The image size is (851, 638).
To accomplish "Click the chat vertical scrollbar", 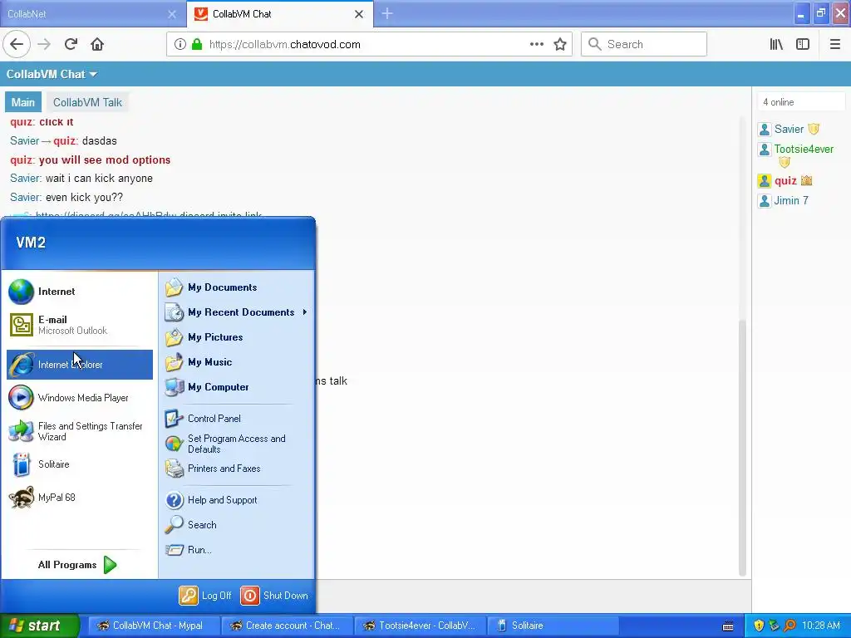I will click(742, 448).
